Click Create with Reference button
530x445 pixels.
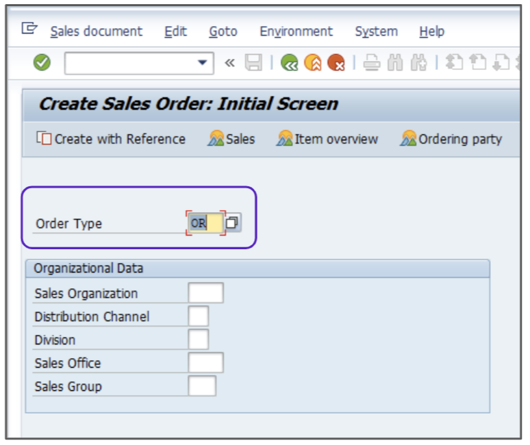tap(111, 139)
